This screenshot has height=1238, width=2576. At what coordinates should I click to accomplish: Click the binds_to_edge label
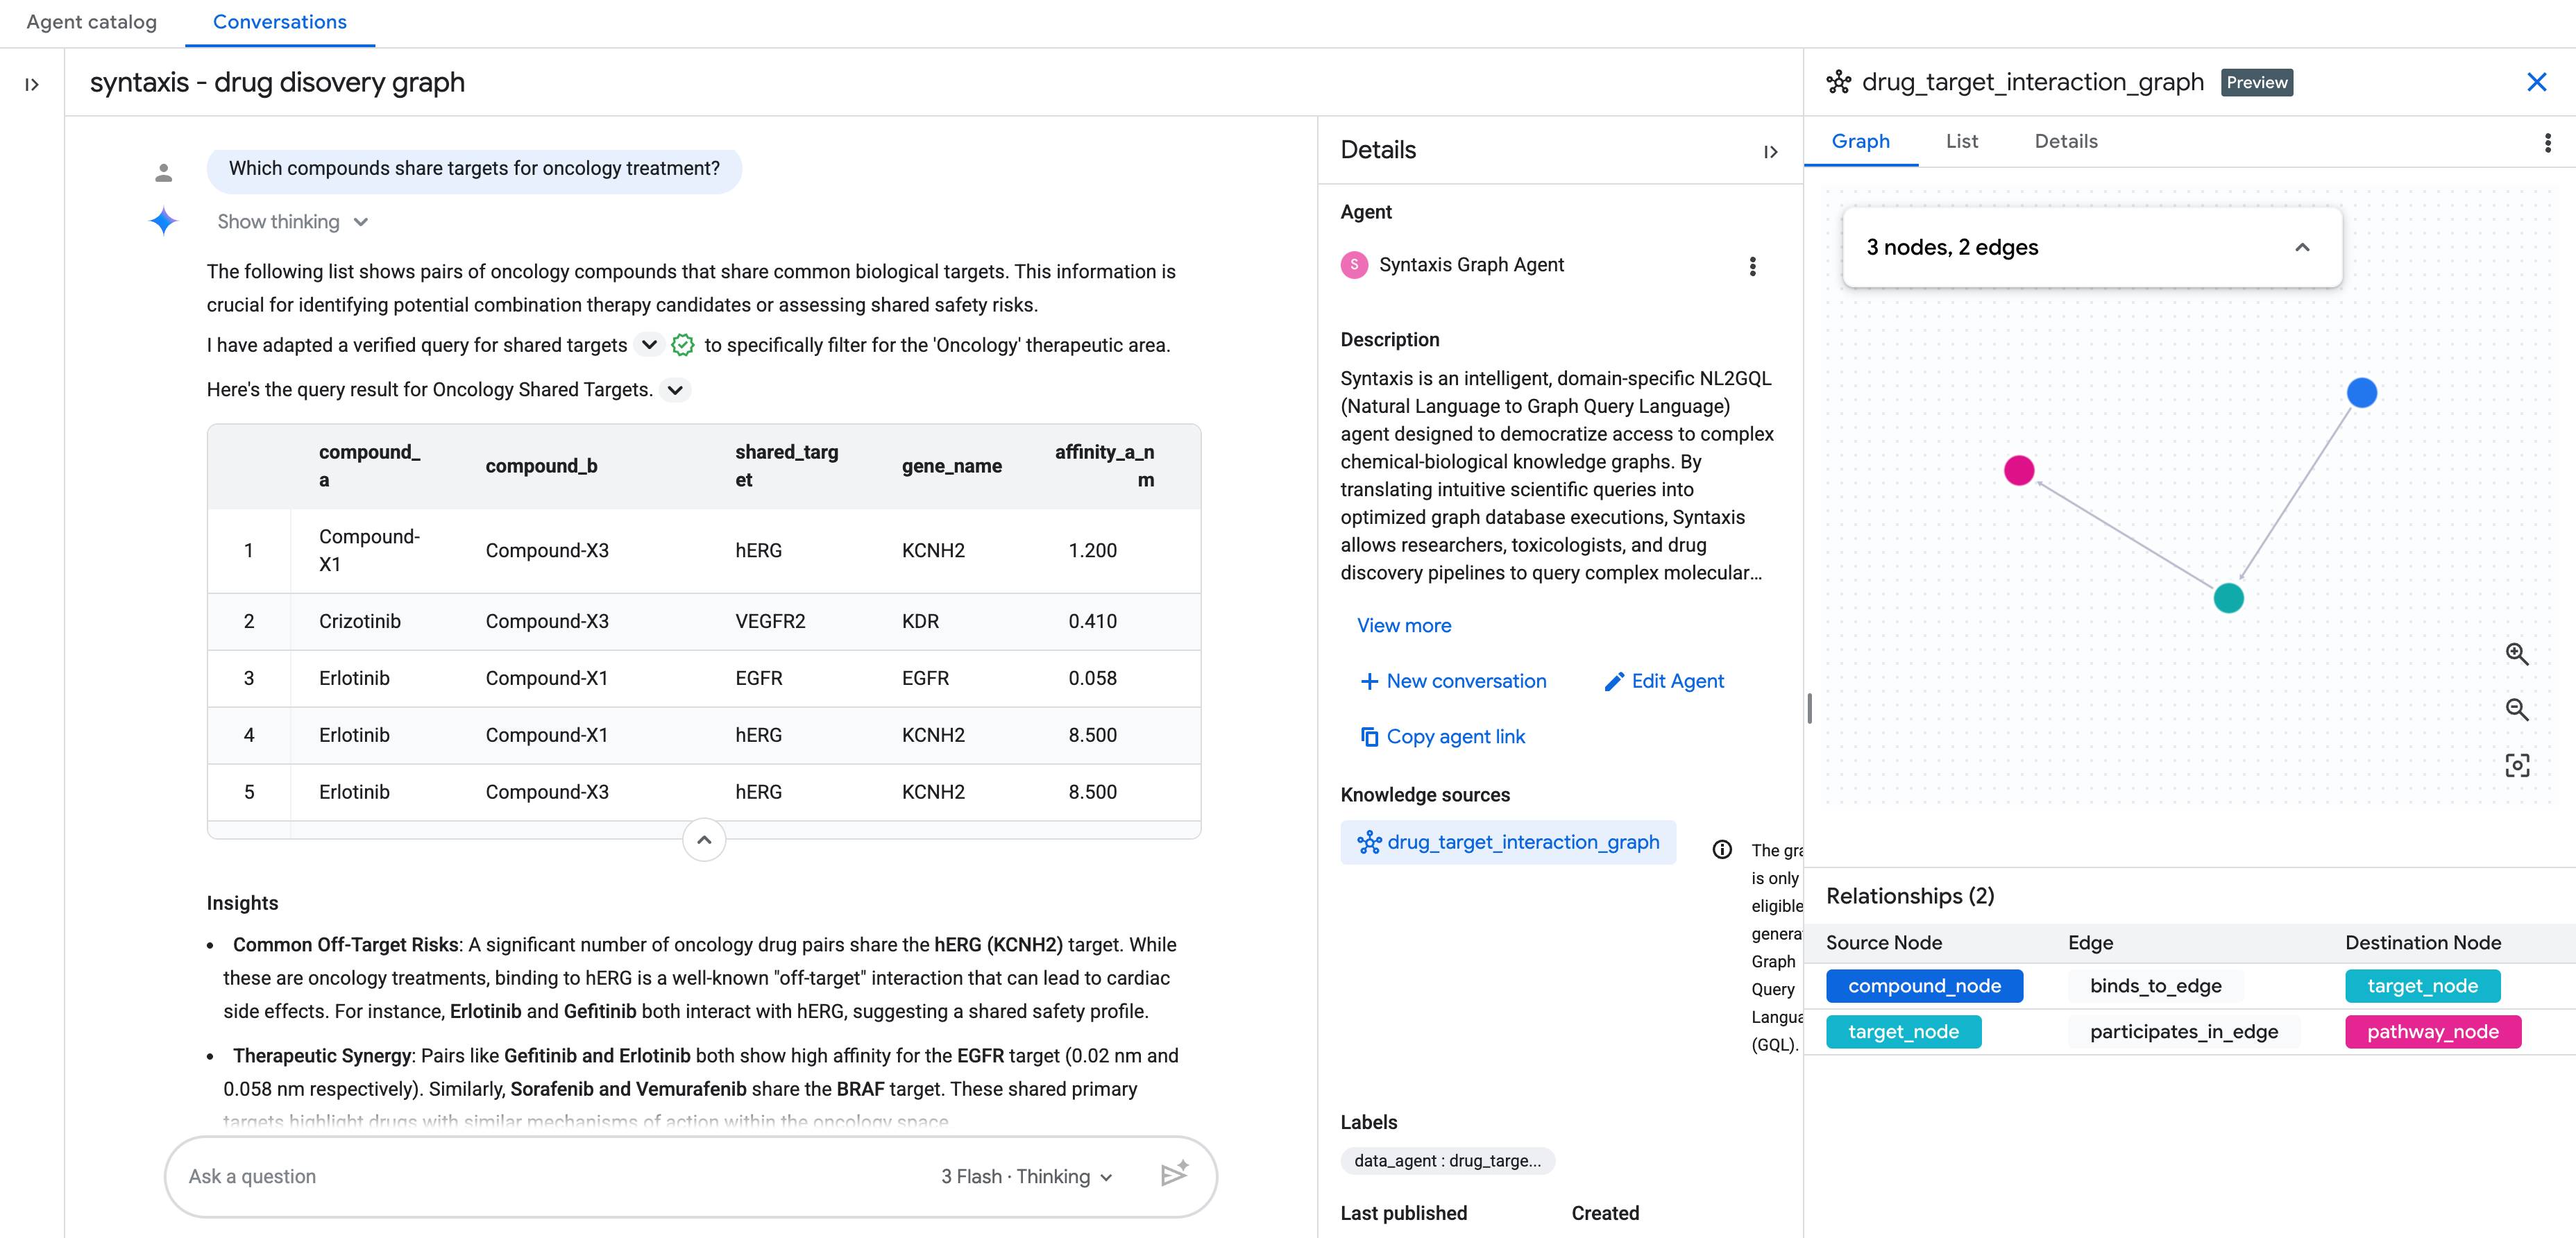[2155, 986]
